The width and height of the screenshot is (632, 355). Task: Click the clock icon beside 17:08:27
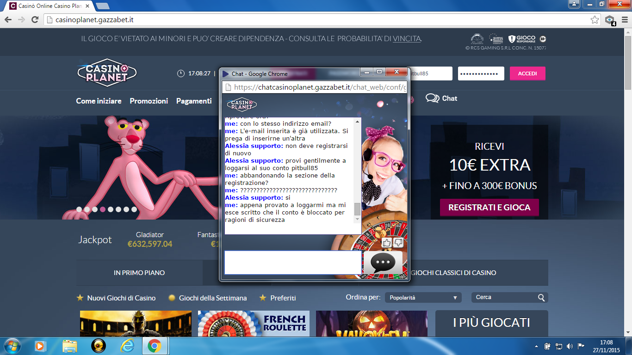[x=180, y=73]
